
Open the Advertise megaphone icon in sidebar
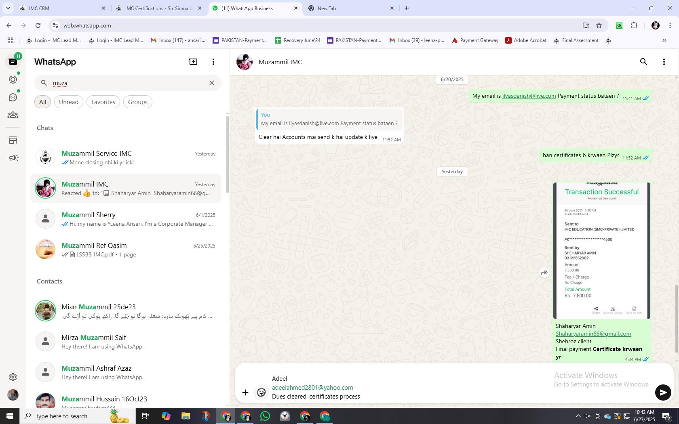13,158
